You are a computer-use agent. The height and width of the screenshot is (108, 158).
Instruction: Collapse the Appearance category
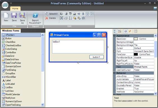click(x=114, y=36)
